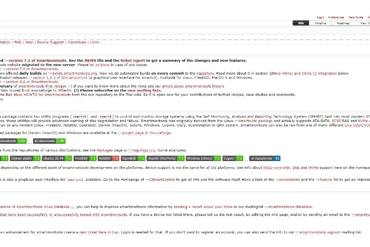Click the Cygwin 7.1 badge
Image resolution: width=370 pixels, height=247 pixels.
pyautogui.click(x=232, y=159)
